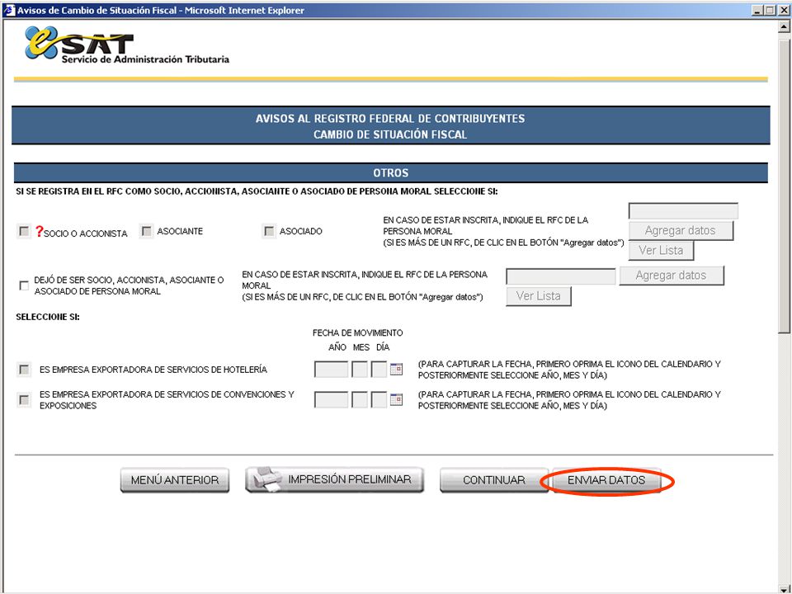Click the 'CAMBIO DE SITUACIÓN FISCAL' heading
792x594 pixels.
click(x=390, y=134)
